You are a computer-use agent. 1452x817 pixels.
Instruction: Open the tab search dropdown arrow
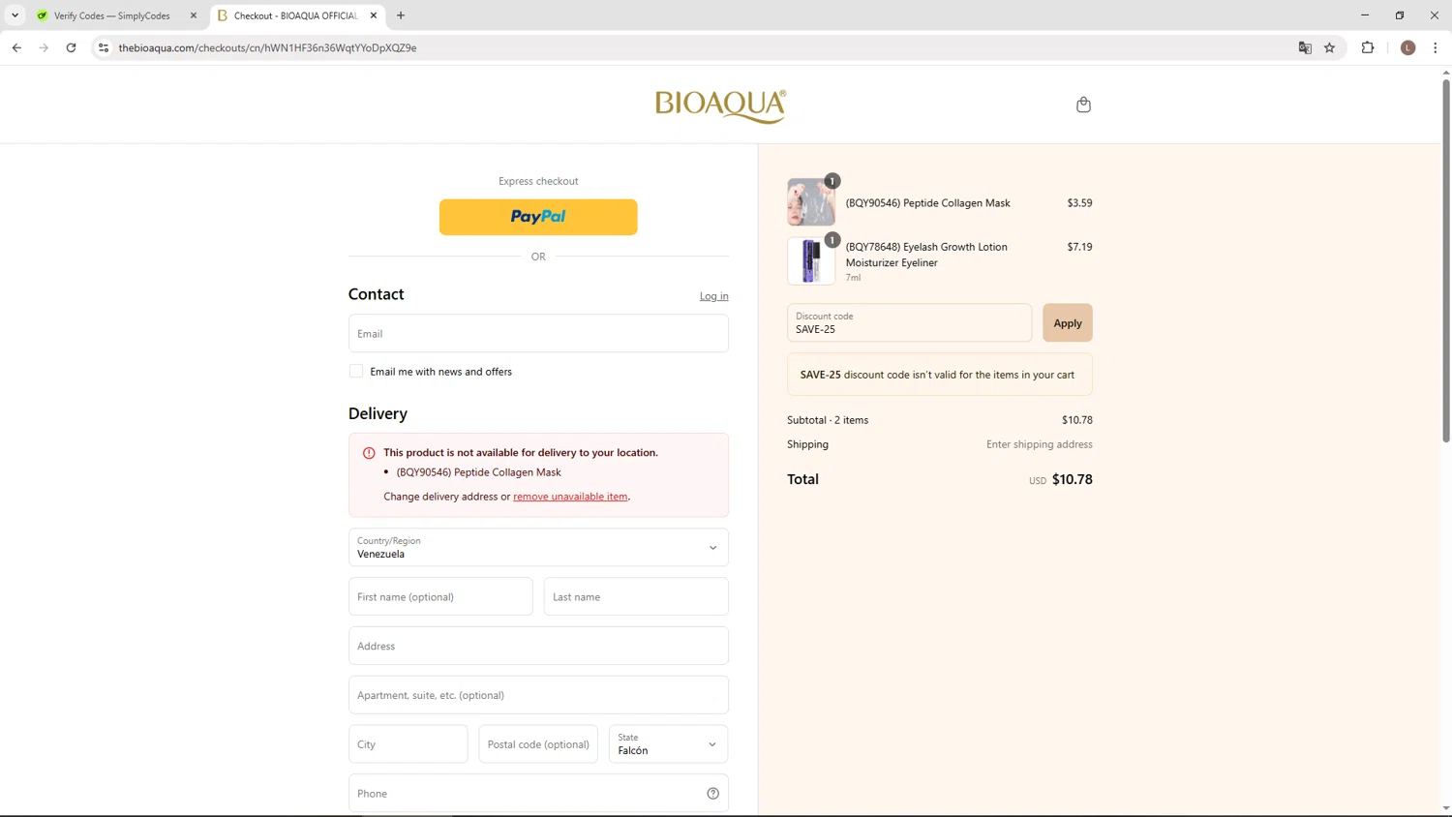tap(15, 15)
